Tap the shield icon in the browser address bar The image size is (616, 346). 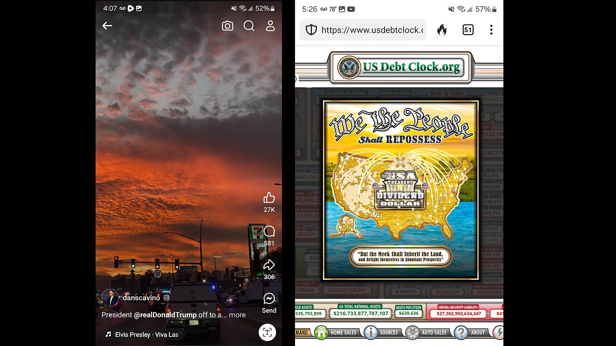[311, 30]
